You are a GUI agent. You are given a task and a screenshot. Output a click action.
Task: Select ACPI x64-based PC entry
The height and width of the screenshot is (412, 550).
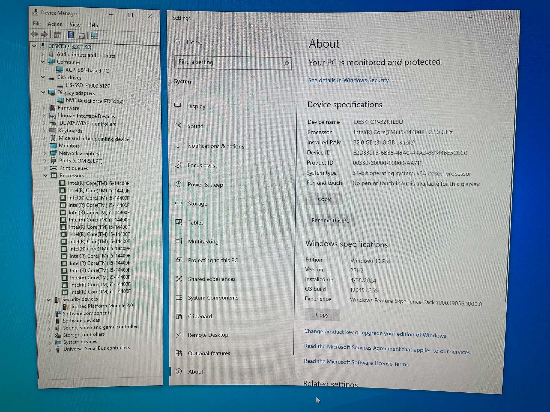87,70
